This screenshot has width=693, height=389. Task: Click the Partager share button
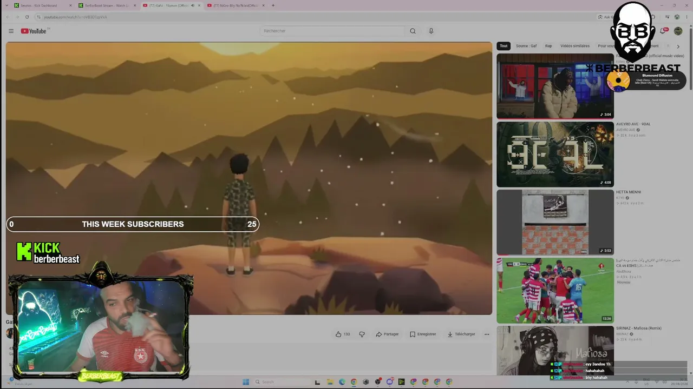tap(387, 334)
